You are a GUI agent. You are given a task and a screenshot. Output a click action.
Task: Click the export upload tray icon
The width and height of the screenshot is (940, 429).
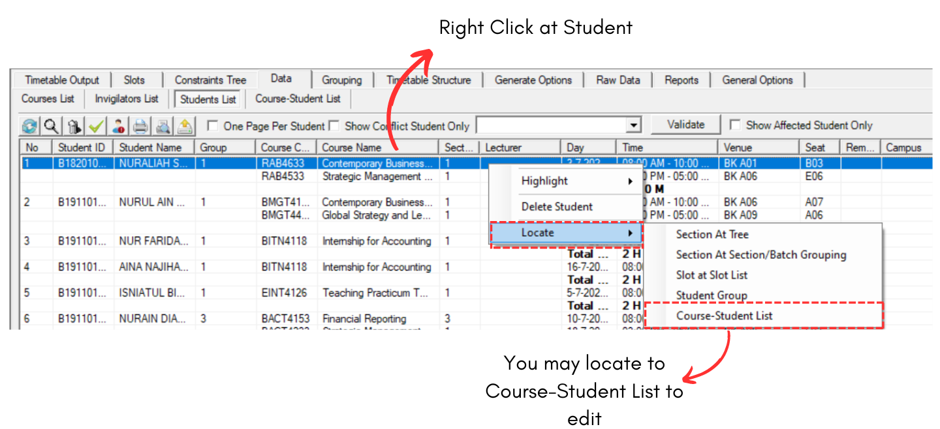point(185,126)
